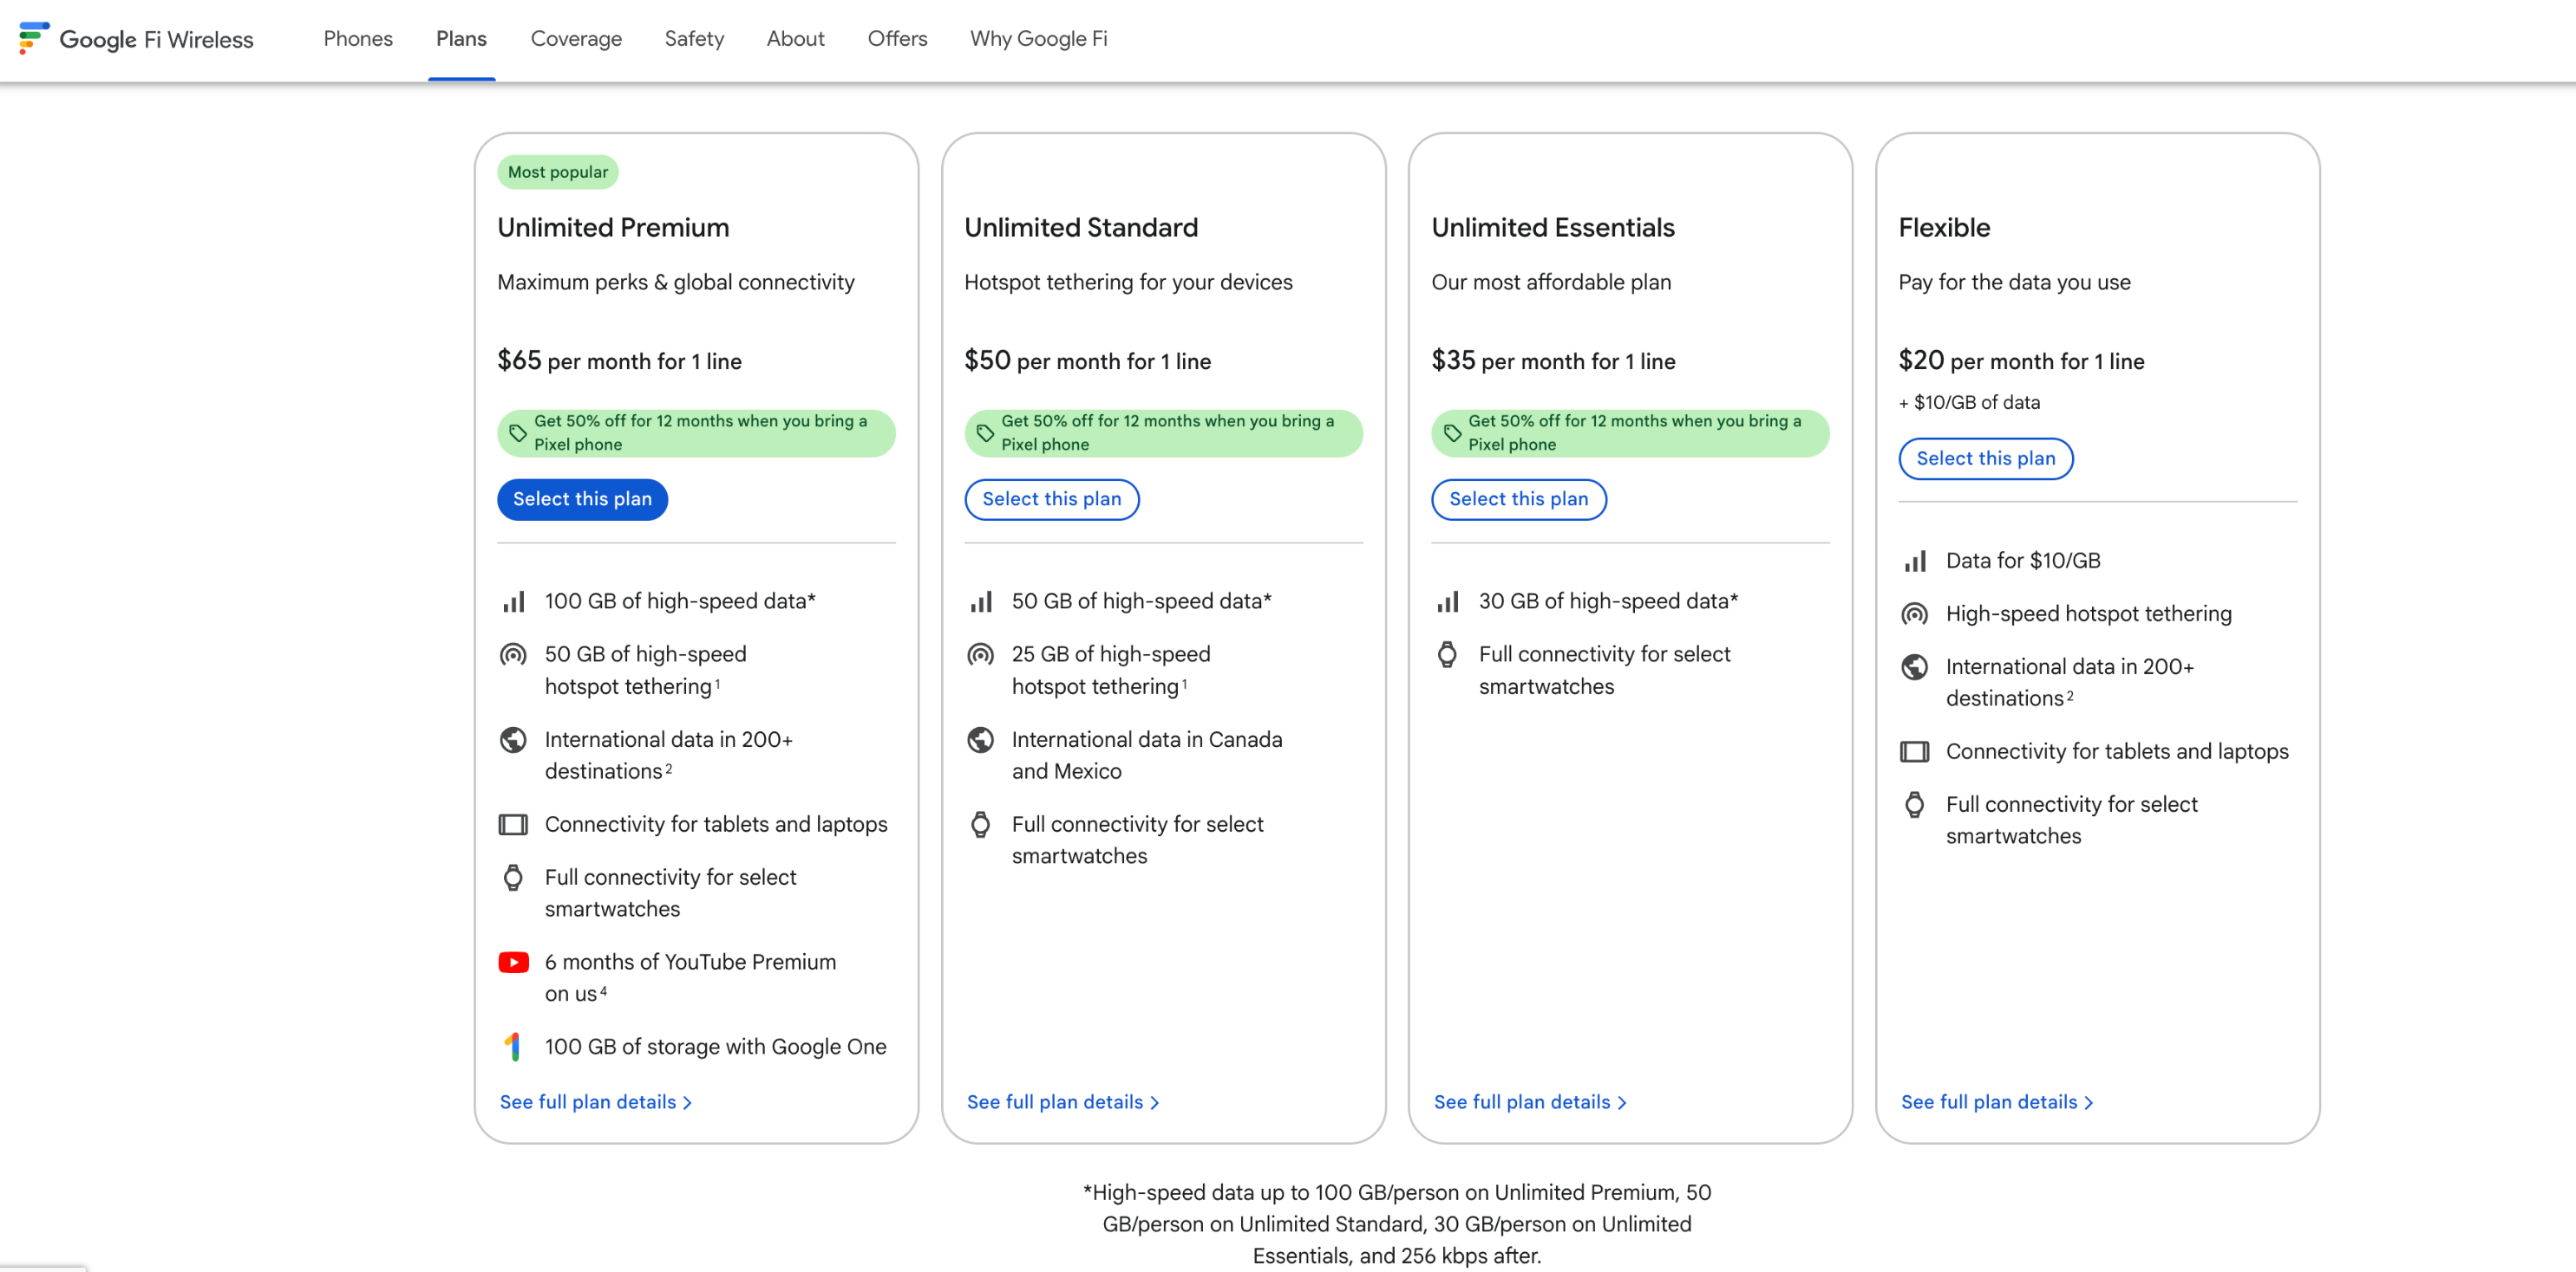
Task: Click the Pixel 50% off promo in Unlimited Standard
Action: tap(1163, 432)
